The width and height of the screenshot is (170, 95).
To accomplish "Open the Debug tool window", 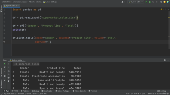I will click(35, 91).
